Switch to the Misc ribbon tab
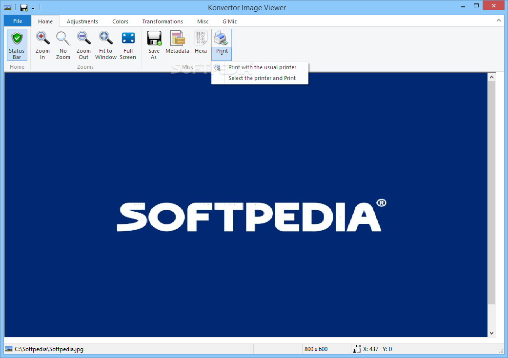The image size is (508, 358). pos(203,21)
